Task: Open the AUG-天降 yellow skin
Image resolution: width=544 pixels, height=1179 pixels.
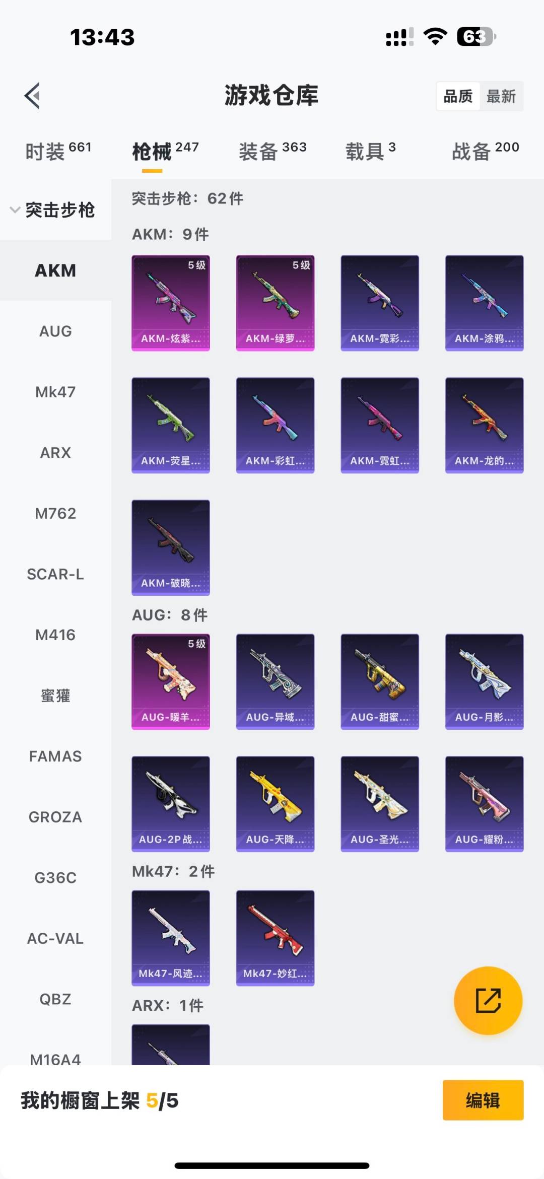Action: pyautogui.click(x=275, y=804)
